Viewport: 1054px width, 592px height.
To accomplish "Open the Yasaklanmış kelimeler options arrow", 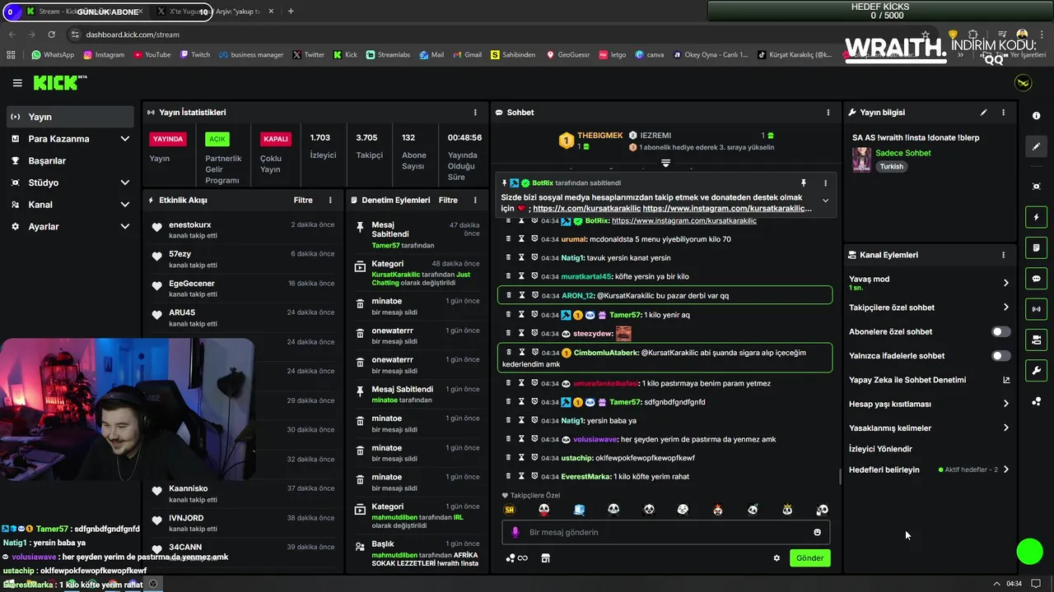I will pos(1005,428).
